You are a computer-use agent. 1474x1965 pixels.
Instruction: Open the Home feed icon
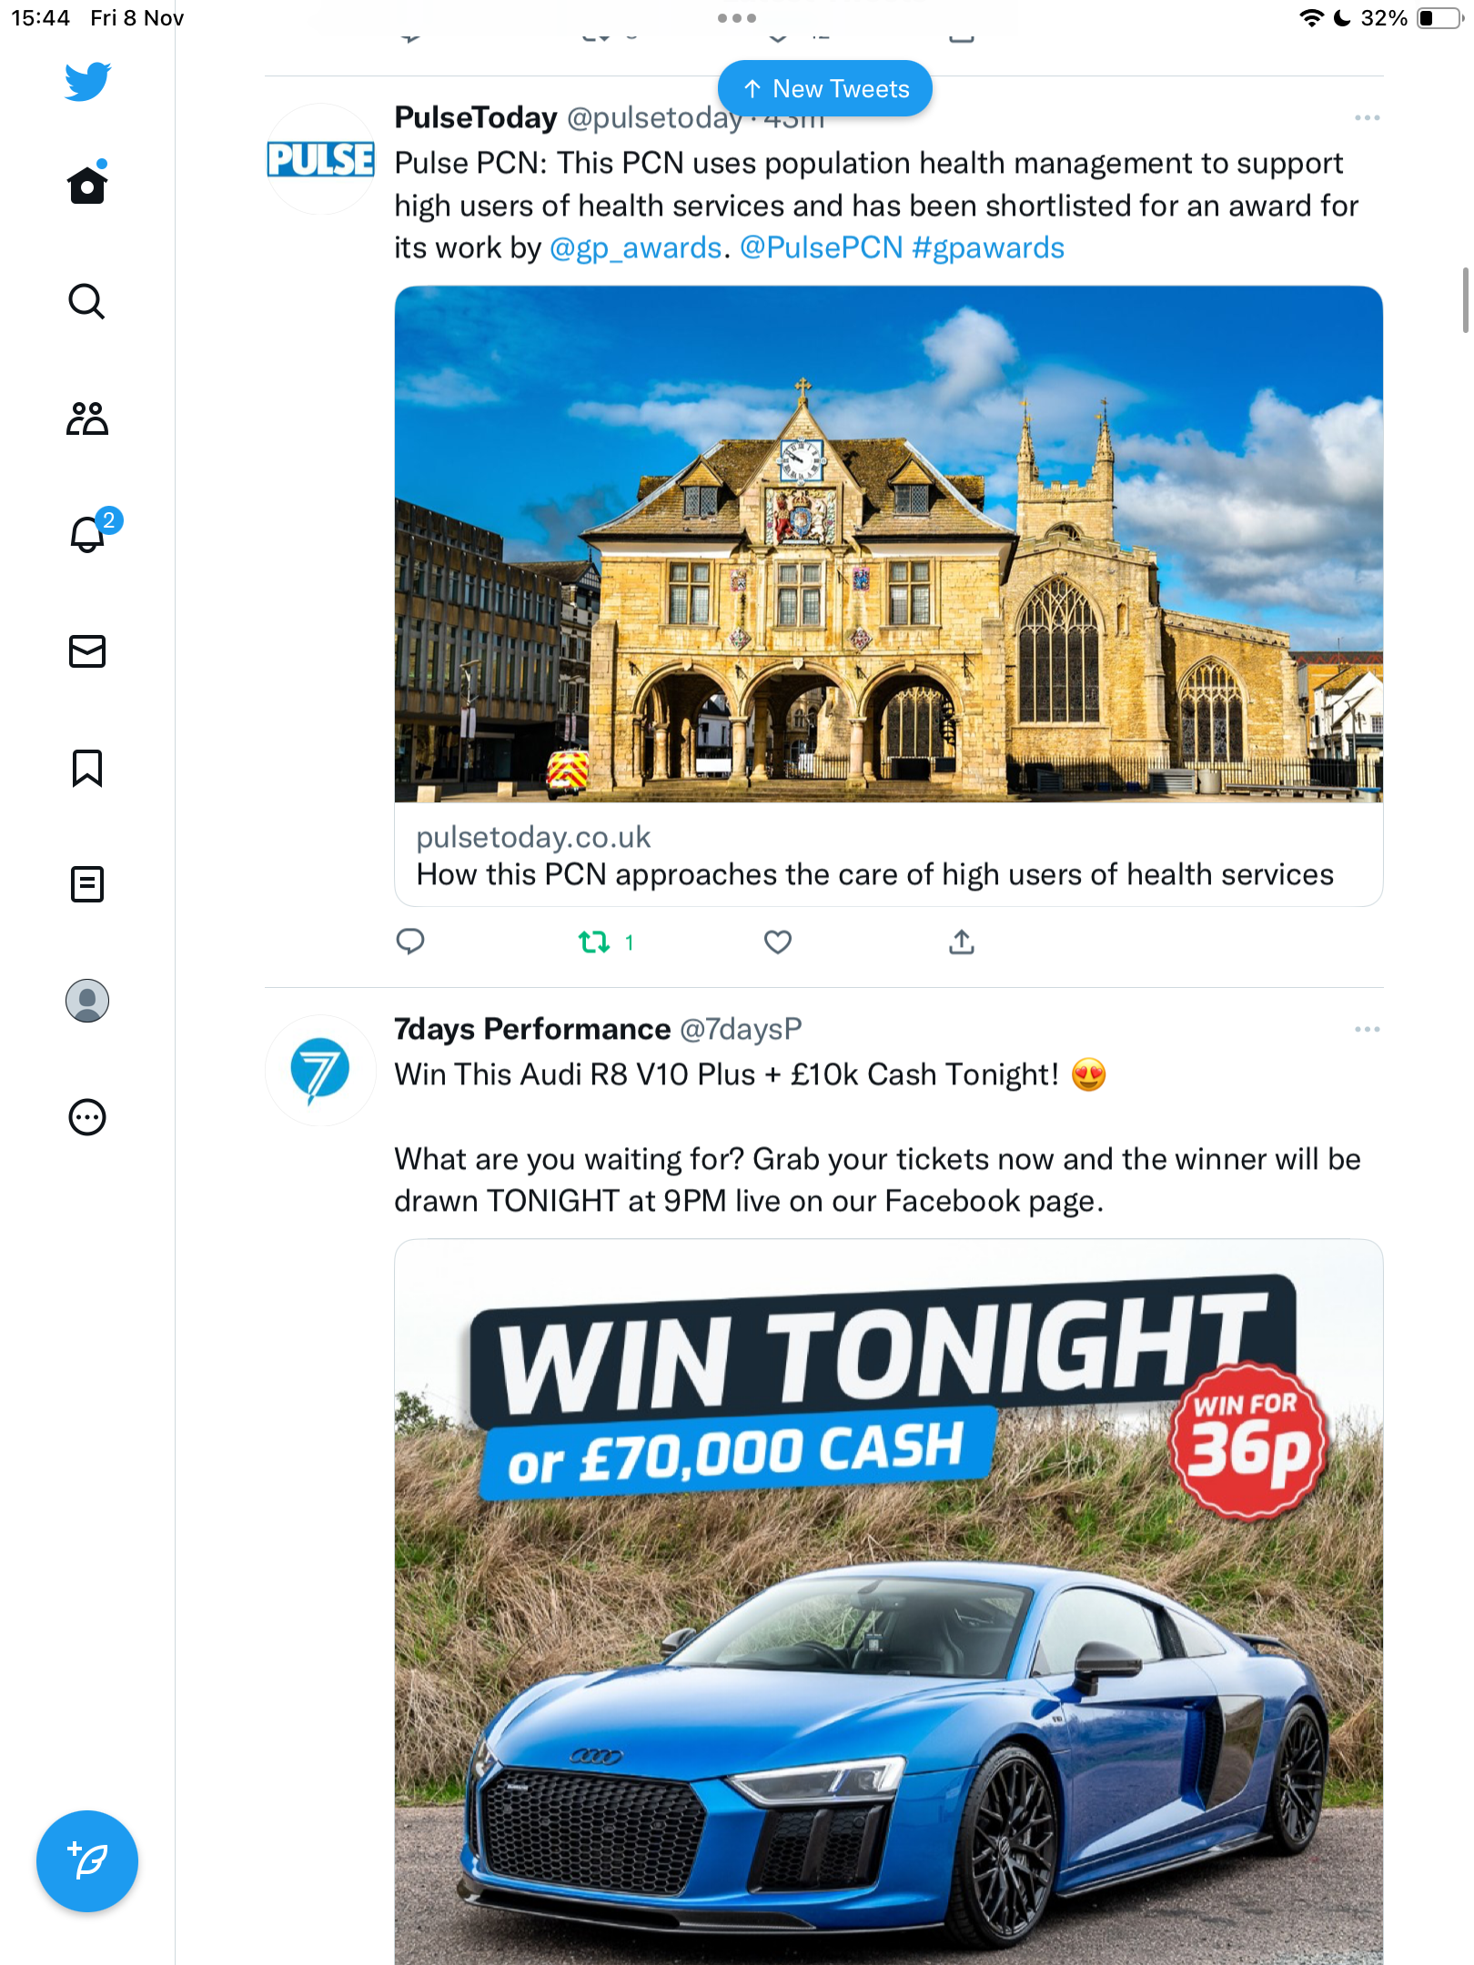click(x=87, y=185)
